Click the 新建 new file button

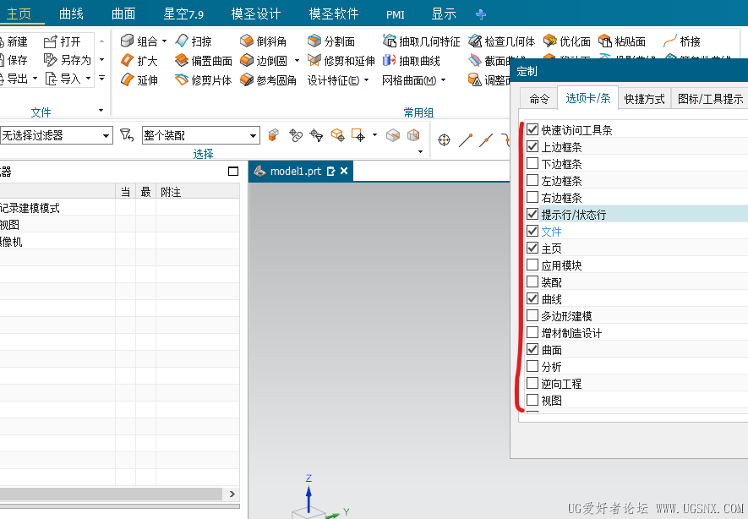coord(13,41)
